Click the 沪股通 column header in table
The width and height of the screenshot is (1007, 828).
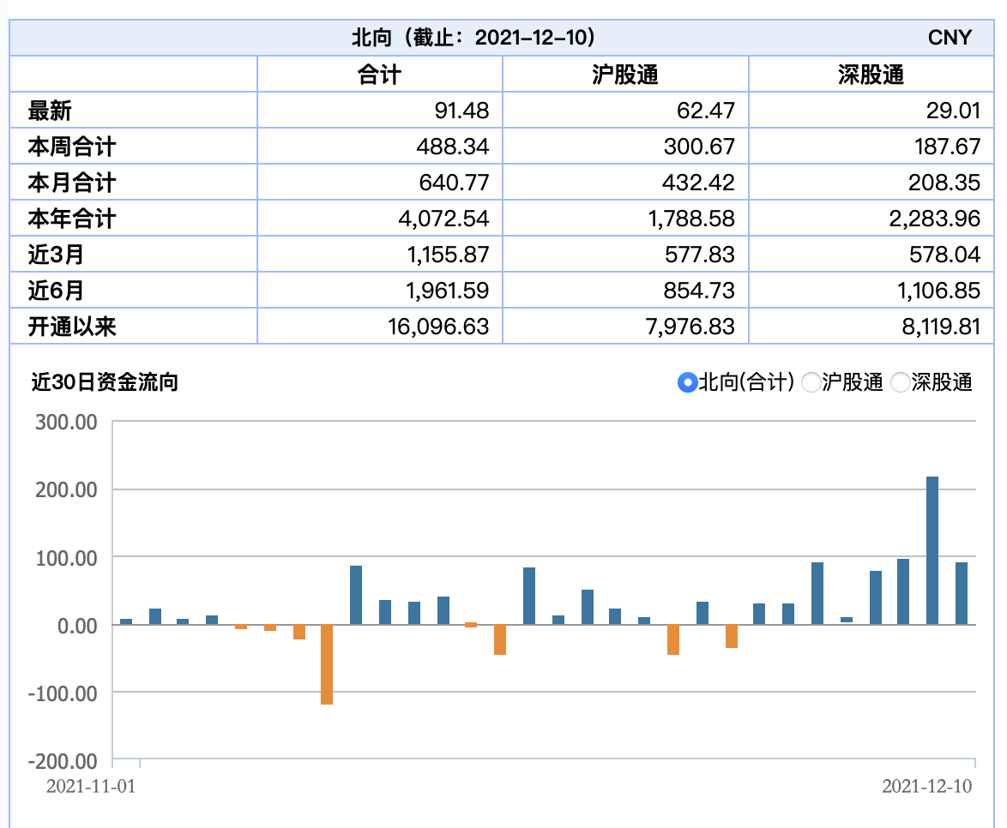[625, 75]
